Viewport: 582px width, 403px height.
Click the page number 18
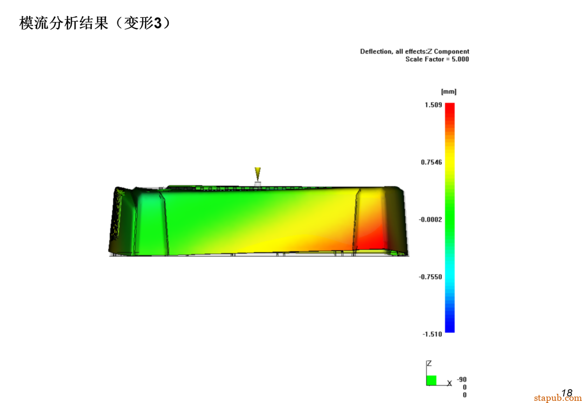coord(566,393)
